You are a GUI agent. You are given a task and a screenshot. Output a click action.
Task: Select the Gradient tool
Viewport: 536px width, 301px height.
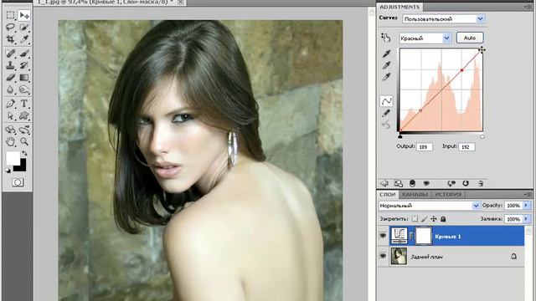[x=24, y=78]
